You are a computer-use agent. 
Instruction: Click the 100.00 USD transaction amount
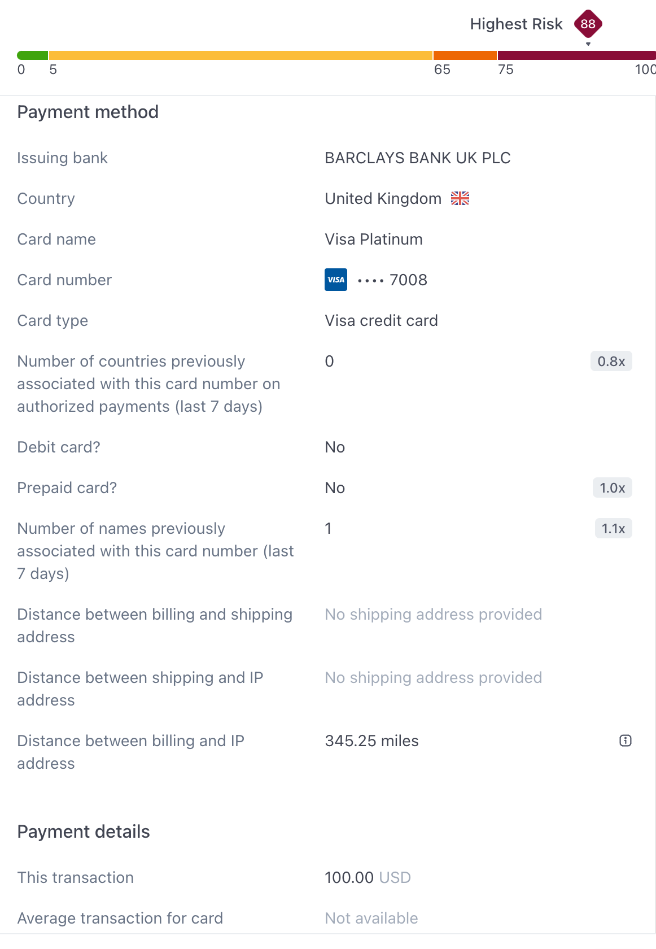pos(368,877)
